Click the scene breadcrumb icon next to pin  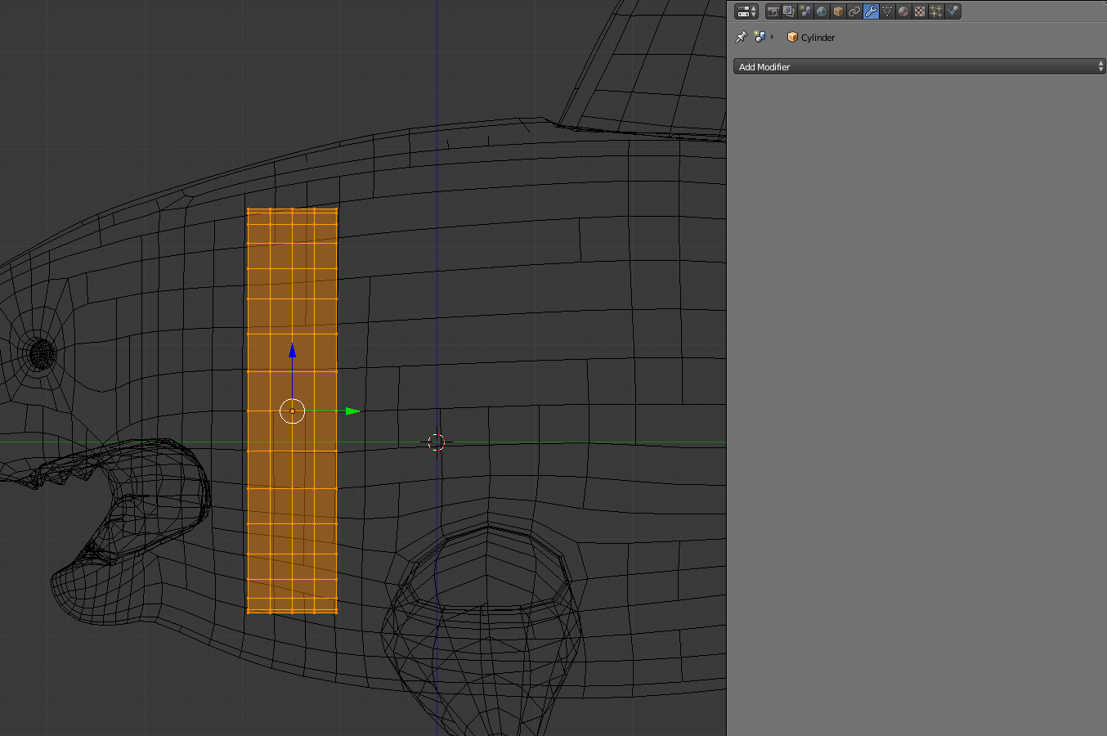[760, 37]
